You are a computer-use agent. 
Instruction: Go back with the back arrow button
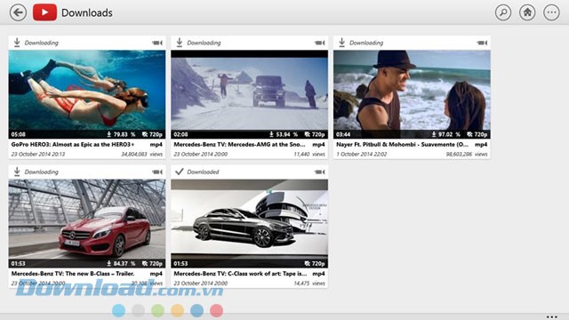click(x=18, y=12)
